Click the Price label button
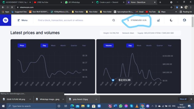194x109 pixels. (x=22, y=45)
